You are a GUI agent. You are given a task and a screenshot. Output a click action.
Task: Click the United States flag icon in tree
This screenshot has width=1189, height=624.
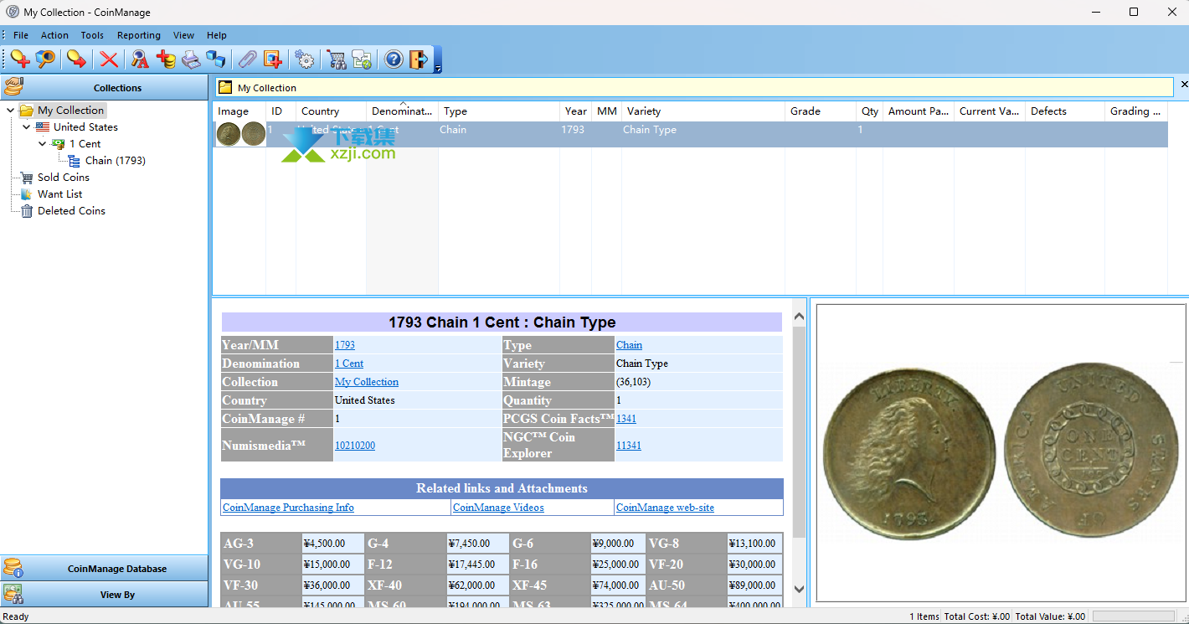[43, 127]
